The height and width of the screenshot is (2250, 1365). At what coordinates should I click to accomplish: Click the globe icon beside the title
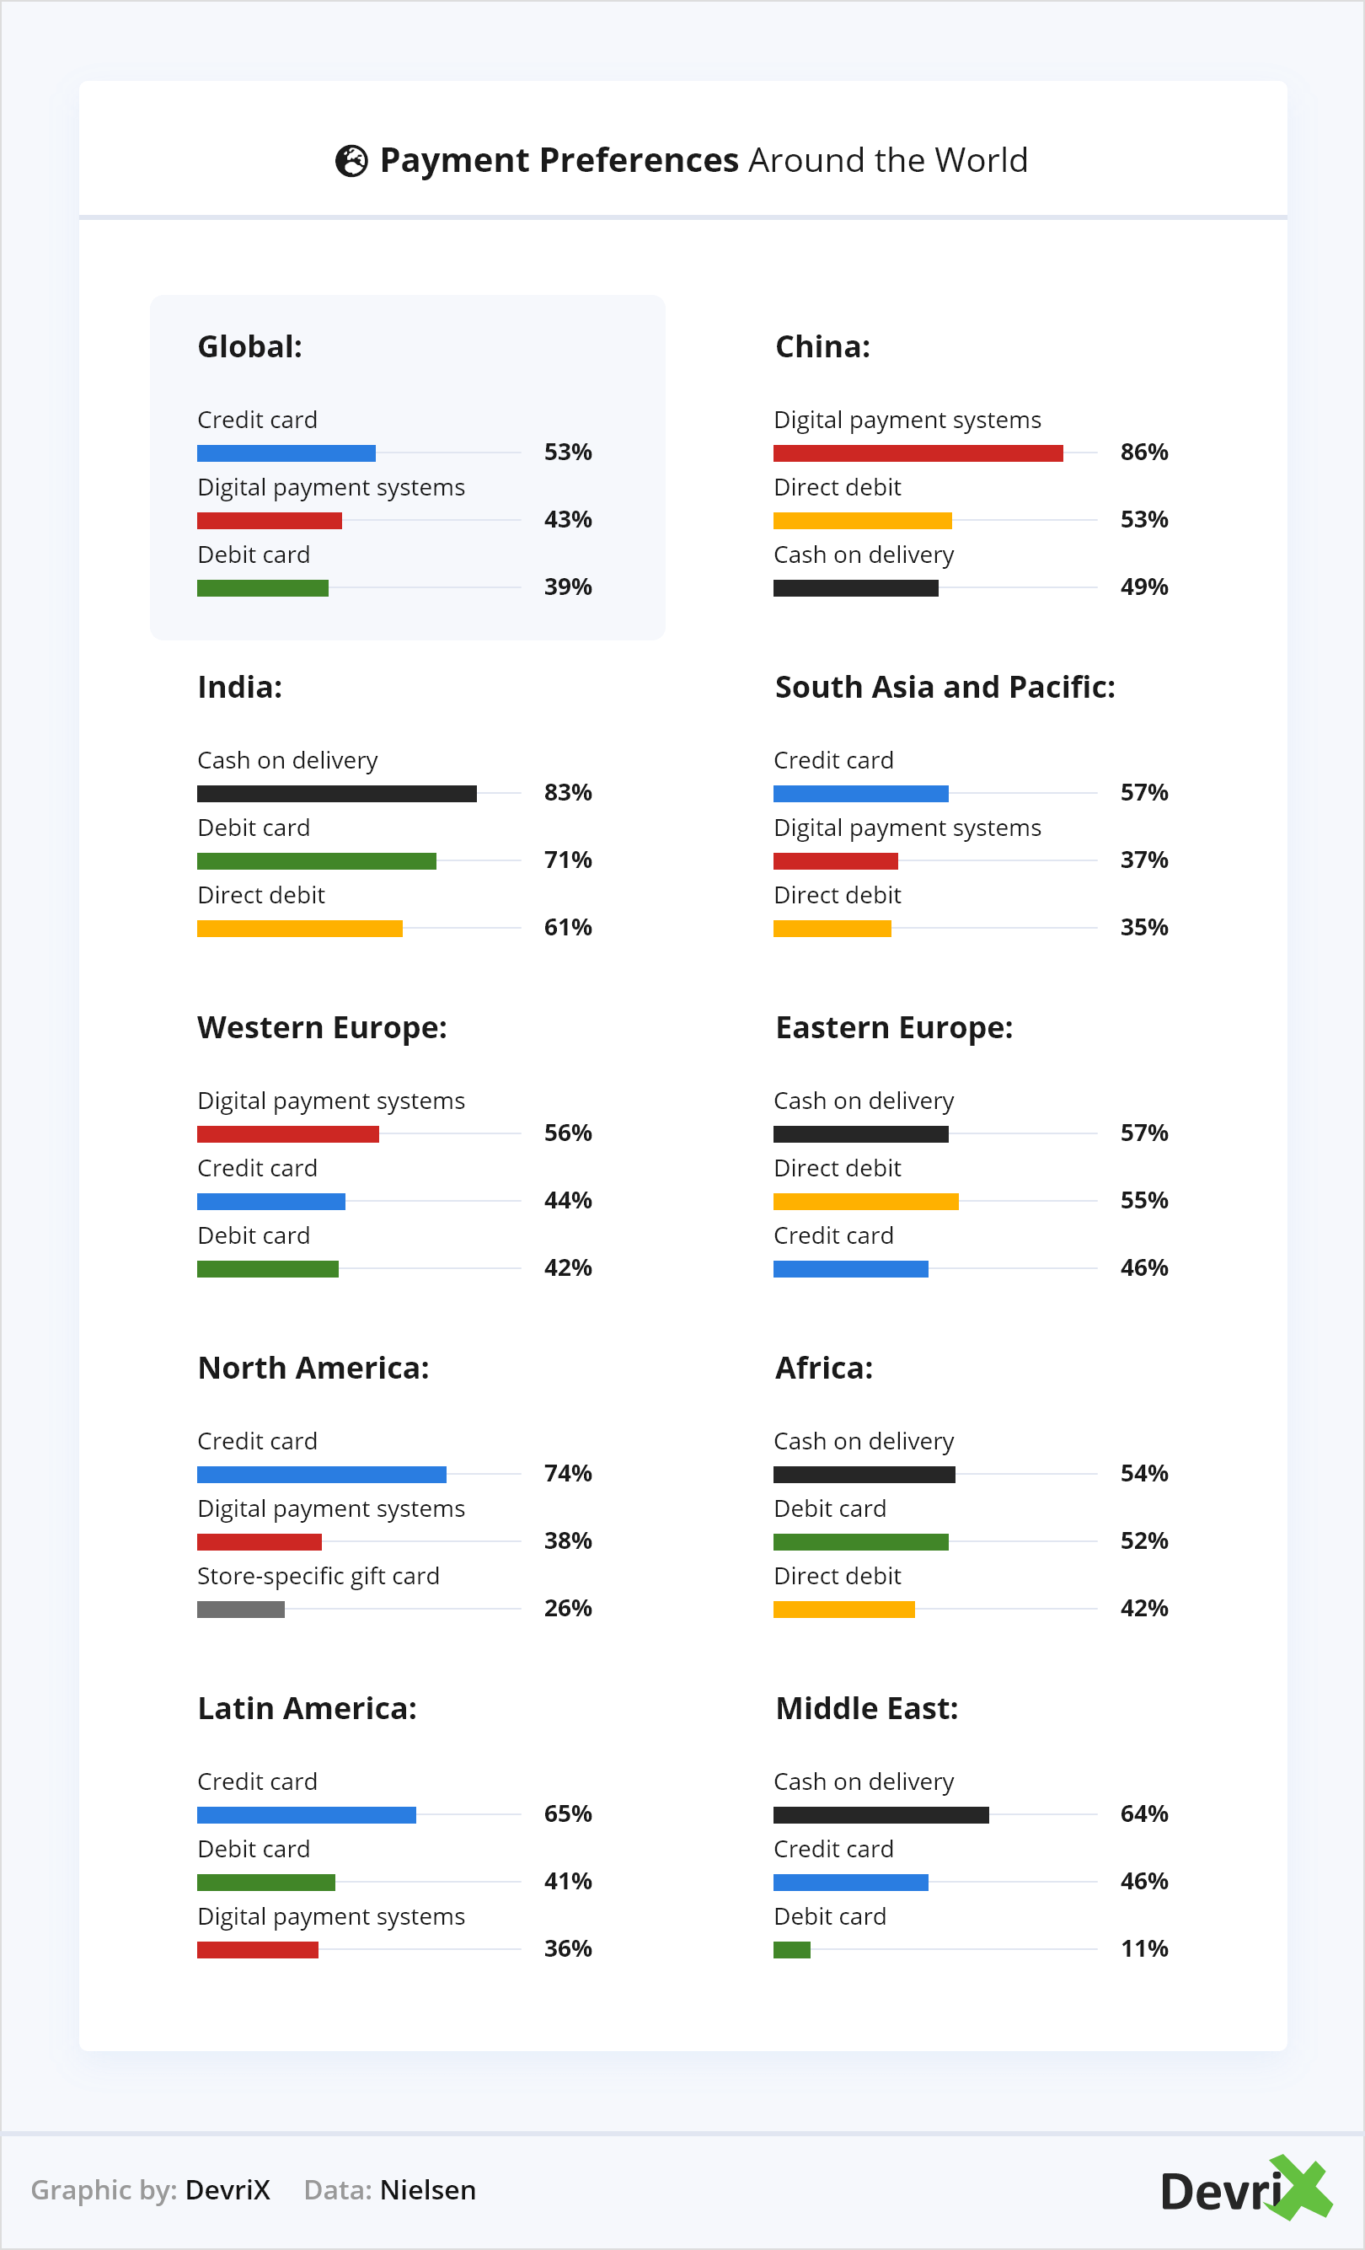[x=351, y=161]
